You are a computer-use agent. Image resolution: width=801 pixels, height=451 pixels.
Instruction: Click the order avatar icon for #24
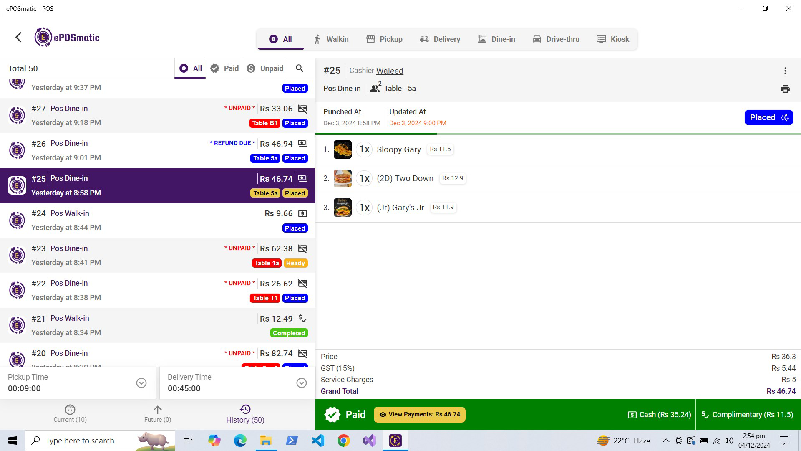tap(17, 220)
